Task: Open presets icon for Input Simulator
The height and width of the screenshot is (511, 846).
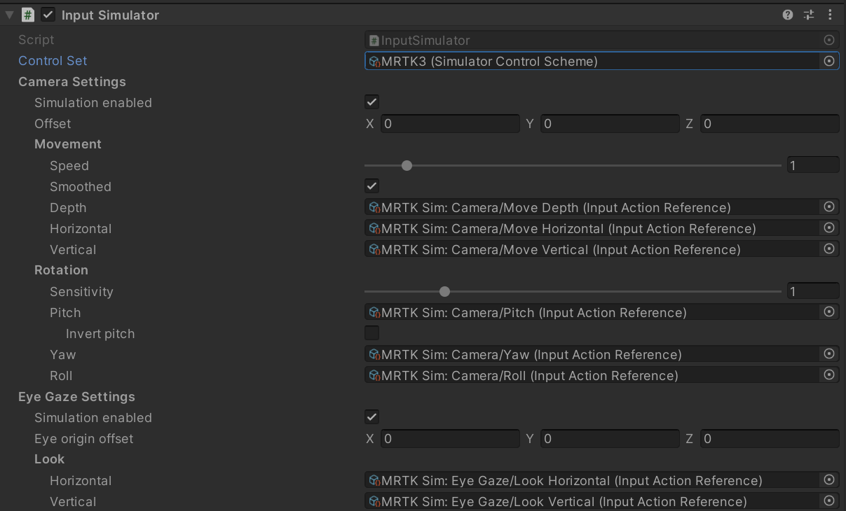Action: 809,15
